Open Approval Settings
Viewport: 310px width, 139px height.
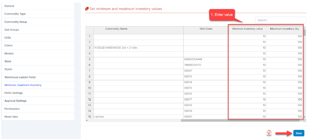click(38, 101)
